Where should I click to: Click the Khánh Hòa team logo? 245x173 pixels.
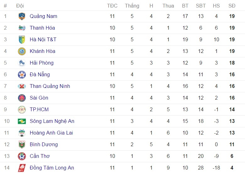22,51
